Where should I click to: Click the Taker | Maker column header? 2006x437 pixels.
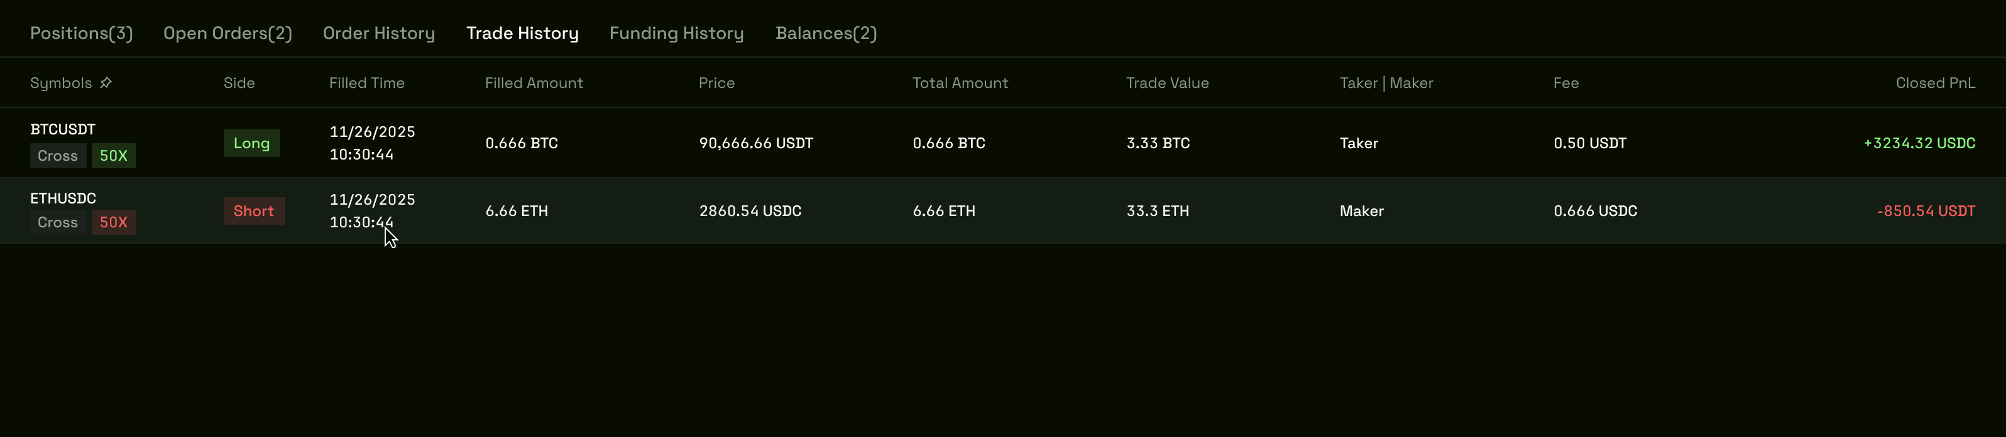click(x=1385, y=84)
